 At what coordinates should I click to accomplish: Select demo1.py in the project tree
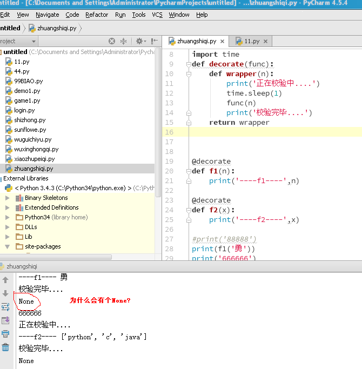coord(27,91)
